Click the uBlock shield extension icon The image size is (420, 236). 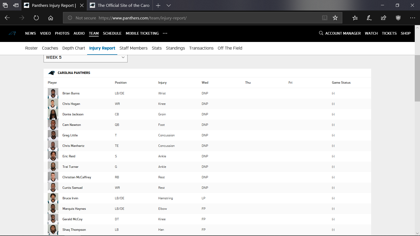click(x=398, y=18)
